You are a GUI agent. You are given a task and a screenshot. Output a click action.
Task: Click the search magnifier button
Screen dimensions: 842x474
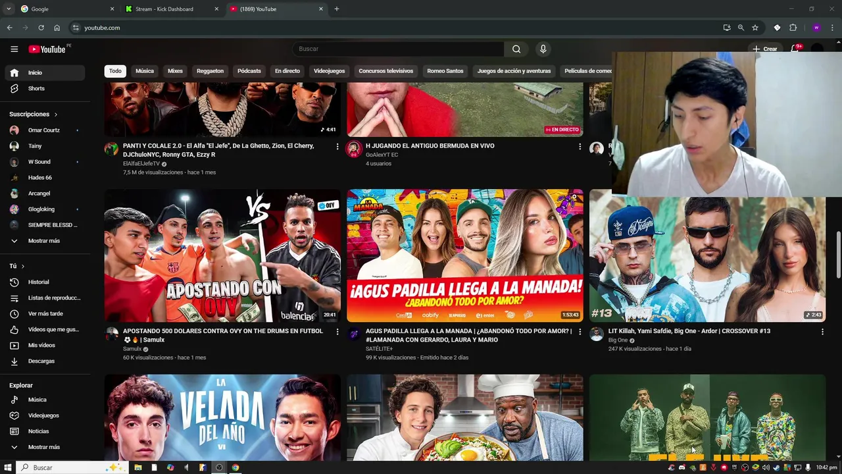(516, 49)
